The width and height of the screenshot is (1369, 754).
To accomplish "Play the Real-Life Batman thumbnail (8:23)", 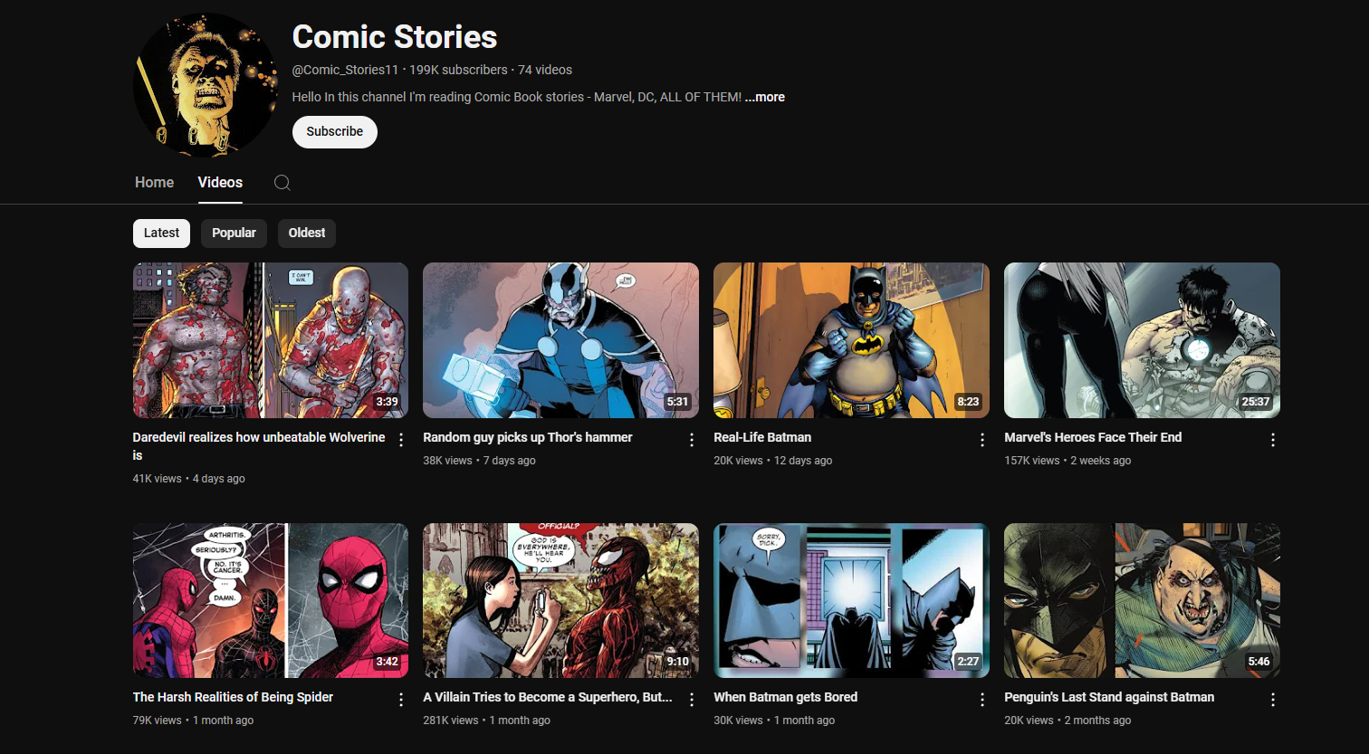I will (x=851, y=340).
